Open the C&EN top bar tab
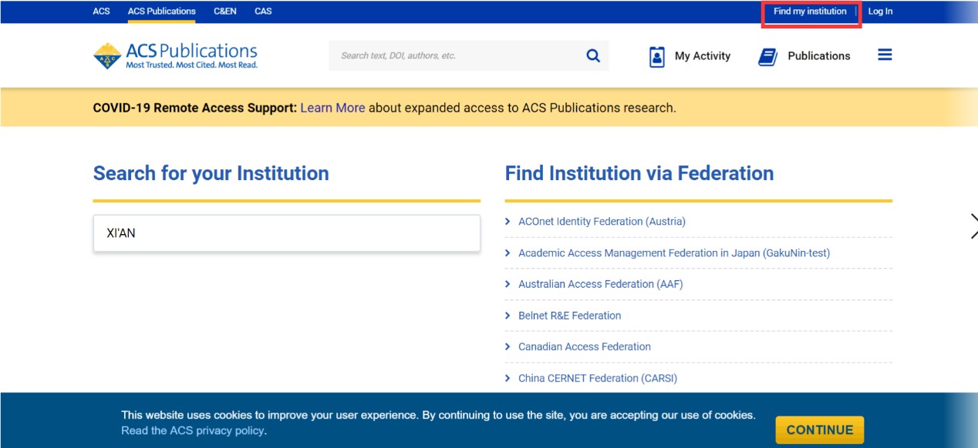 225,12
